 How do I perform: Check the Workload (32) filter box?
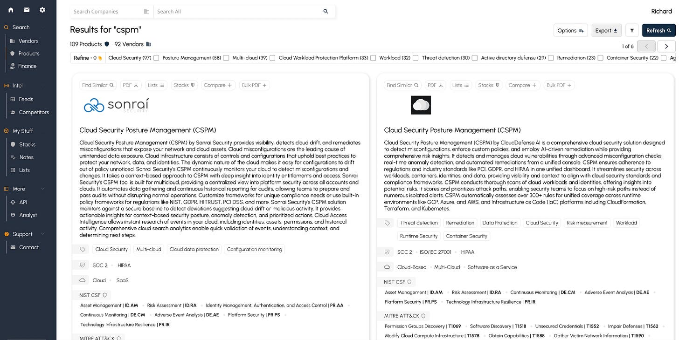(415, 58)
